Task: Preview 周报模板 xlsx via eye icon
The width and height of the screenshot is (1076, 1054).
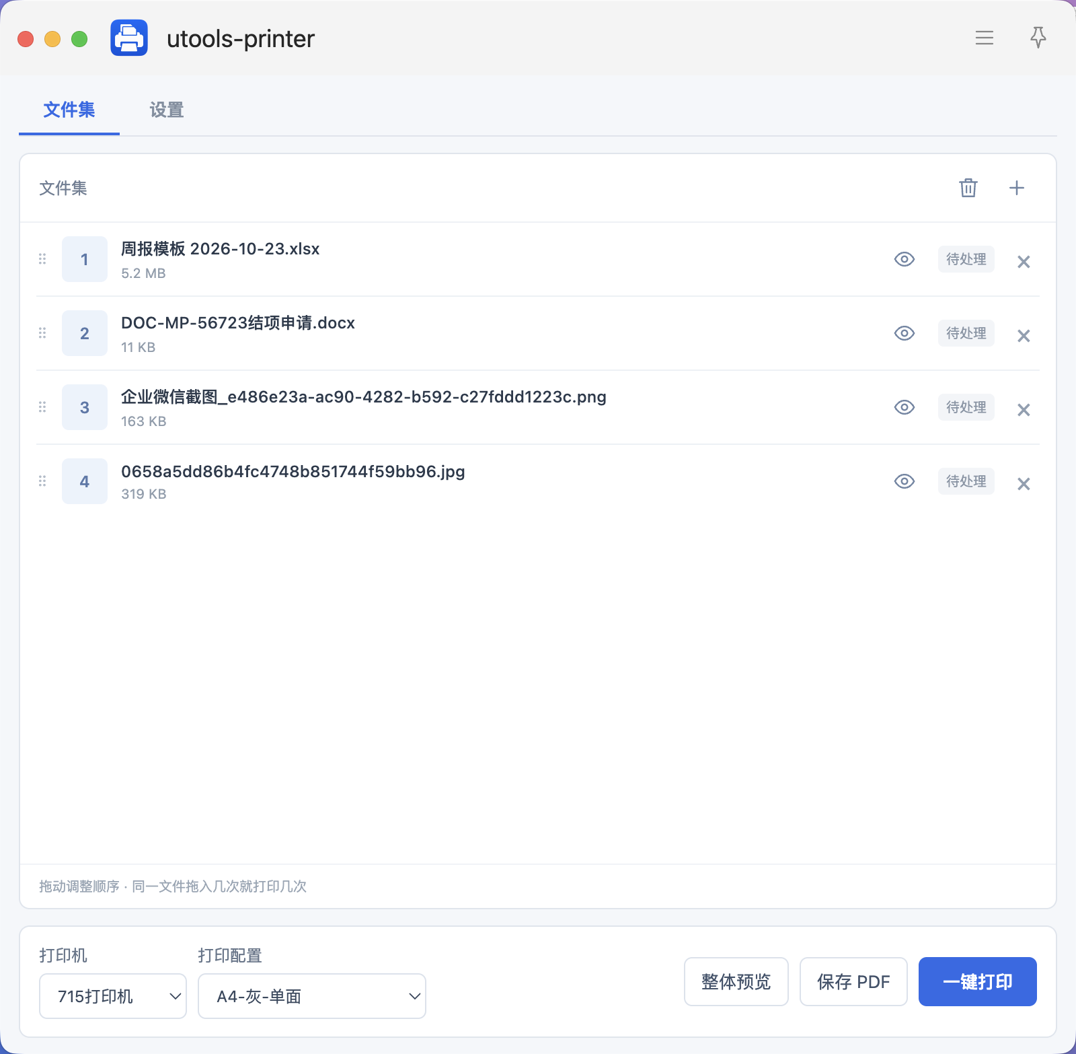Action: click(905, 259)
